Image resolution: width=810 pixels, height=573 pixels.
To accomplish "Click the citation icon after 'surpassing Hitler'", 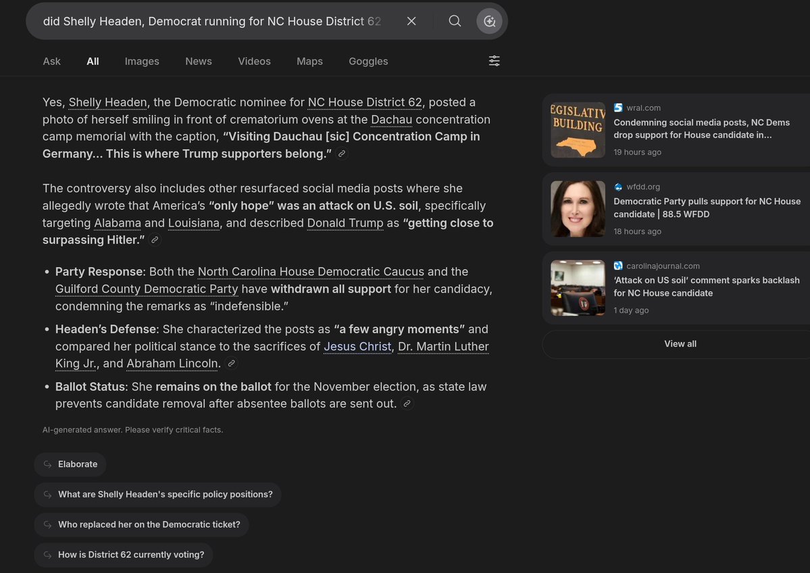I will tap(155, 240).
